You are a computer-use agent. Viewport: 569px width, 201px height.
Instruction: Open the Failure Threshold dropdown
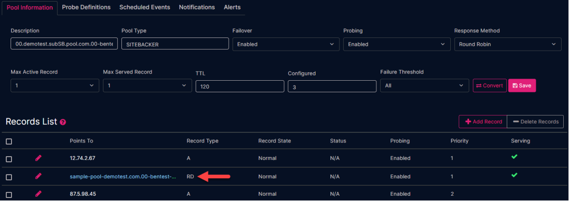(424, 85)
